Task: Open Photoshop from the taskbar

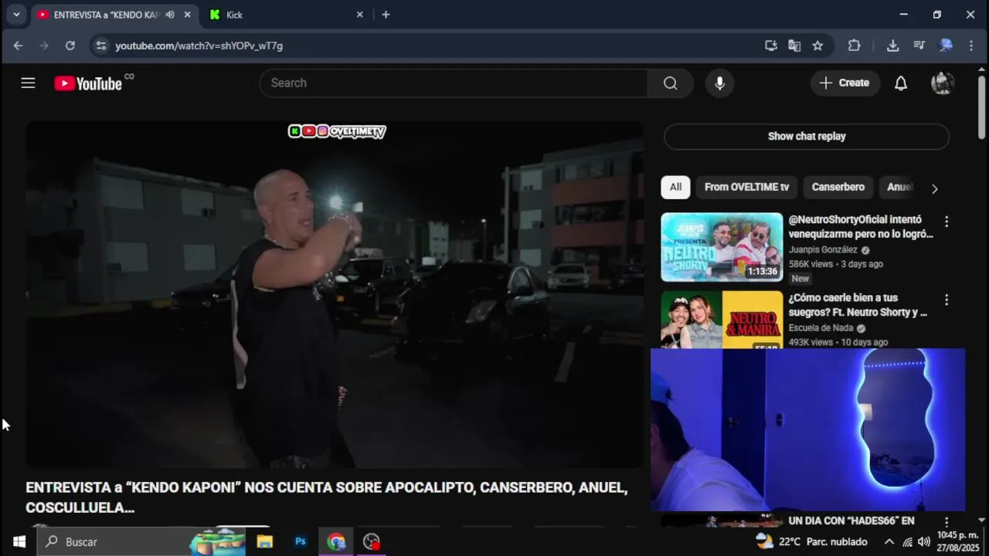Action: tap(301, 541)
